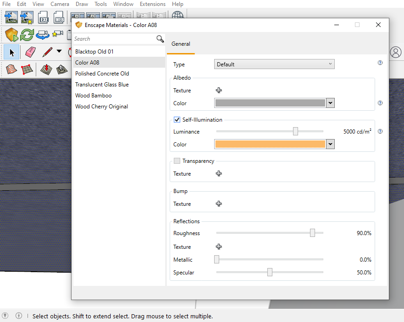This screenshot has width=404, height=322.
Task: Select Wood Cherry Original material
Action: point(119,107)
